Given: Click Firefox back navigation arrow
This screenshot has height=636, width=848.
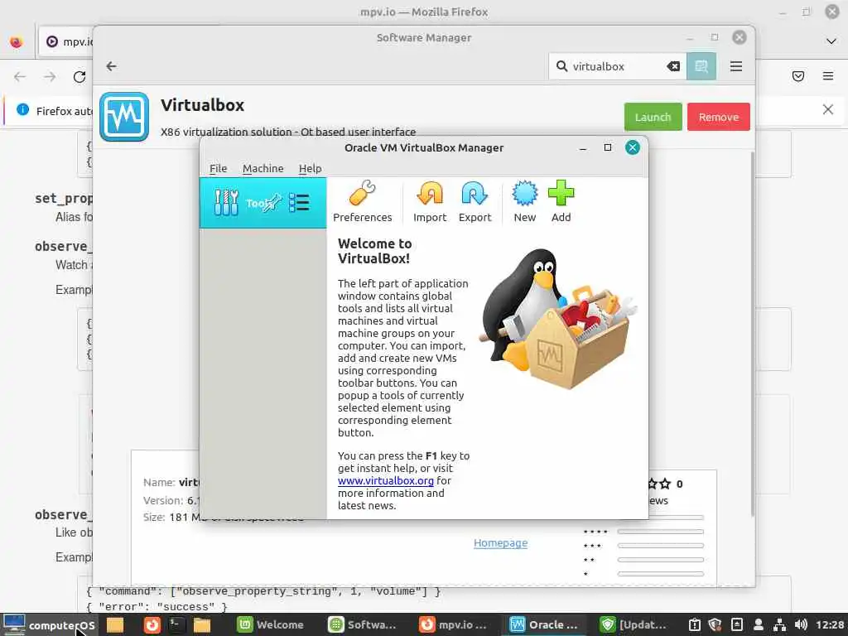Looking at the screenshot, I should click(x=20, y=77).
